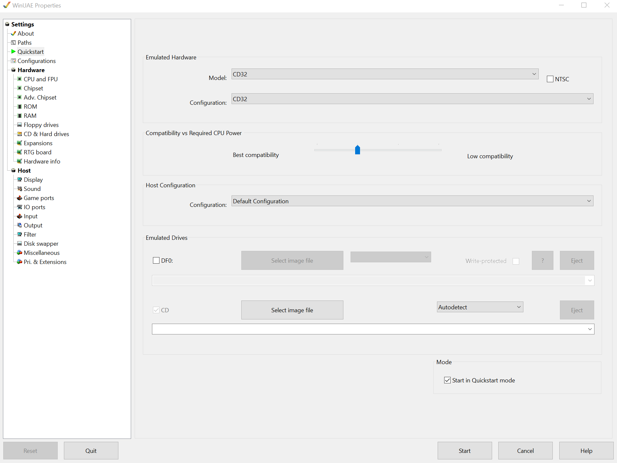This screenshot has height=463, width=617.
Task: Click the Display monitor icon
Action: tap(20, 180)
